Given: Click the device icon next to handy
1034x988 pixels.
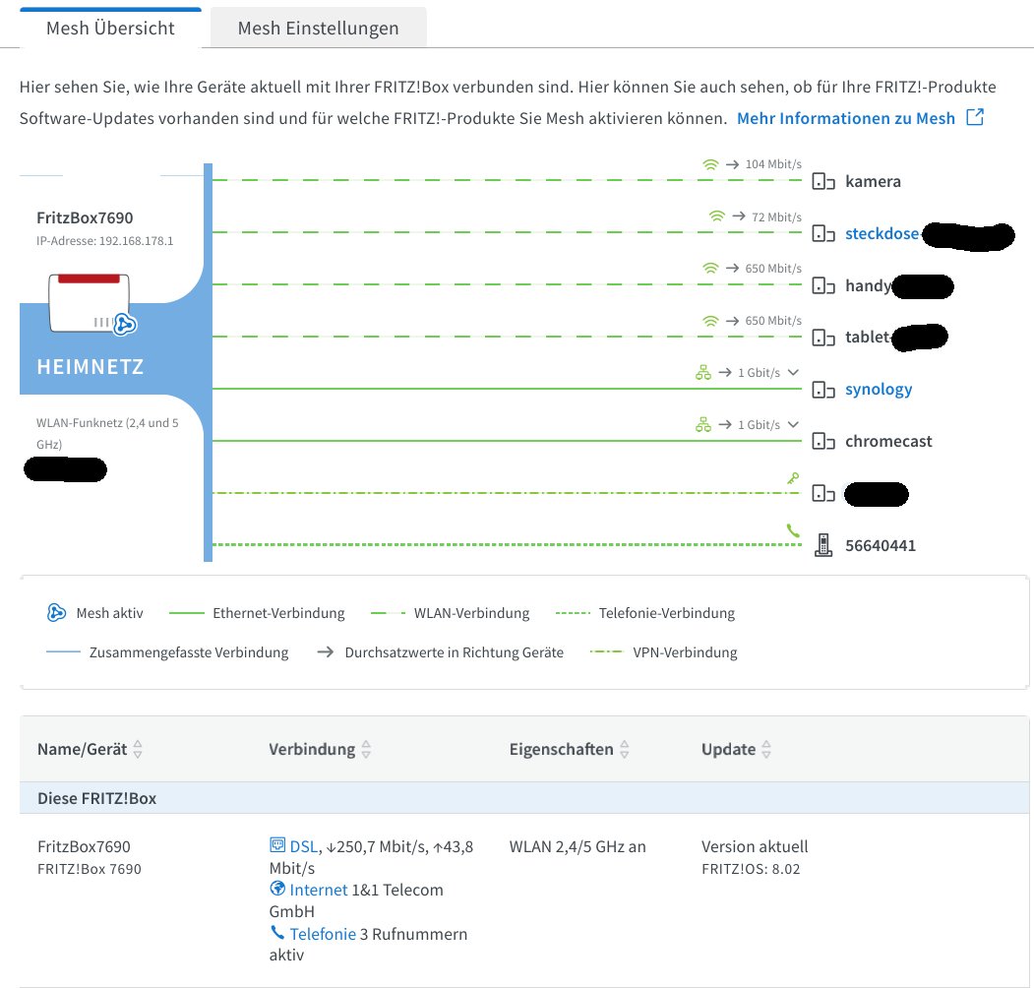Looking at the screenshot, I should [823, 285].
